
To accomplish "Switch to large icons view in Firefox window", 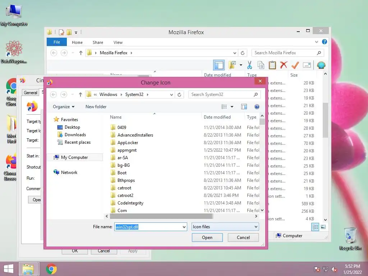I will click(323, 227).
